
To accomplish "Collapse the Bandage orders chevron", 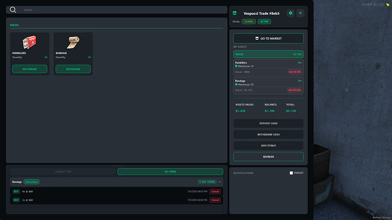I will click(219, 182).
